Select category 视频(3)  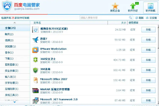coord(15,40)
